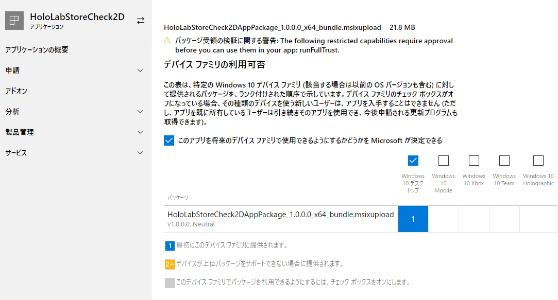
Task: Open the 製品管理 sidebar item
Action: click(20, 132)
